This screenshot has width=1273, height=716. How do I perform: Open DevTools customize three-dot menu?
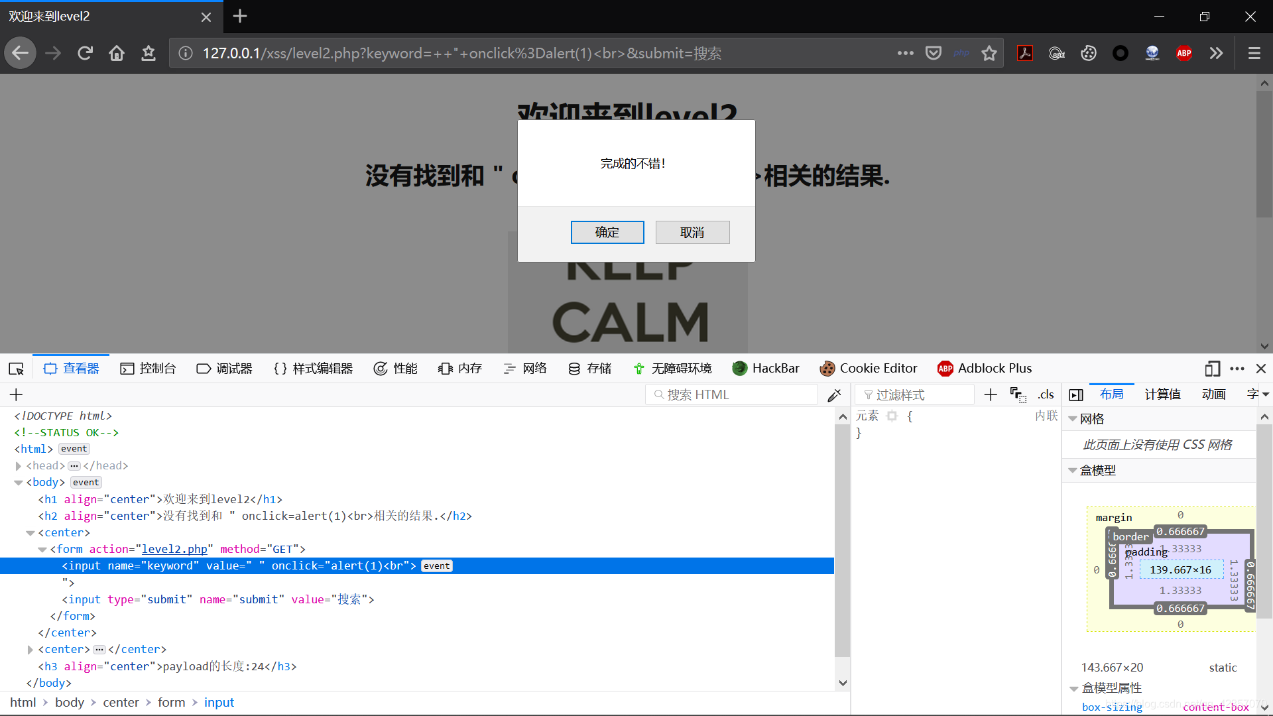coord(1237,369)
